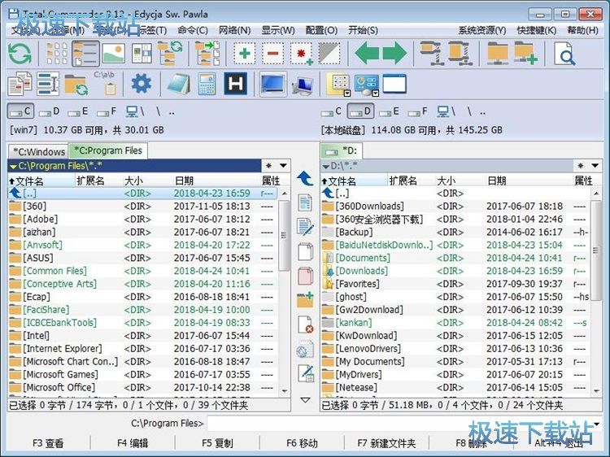Enable thumbnail picture view

point(114,54)
